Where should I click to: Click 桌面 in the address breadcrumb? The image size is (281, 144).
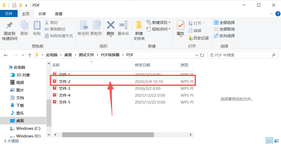click(x=68, y=55)
